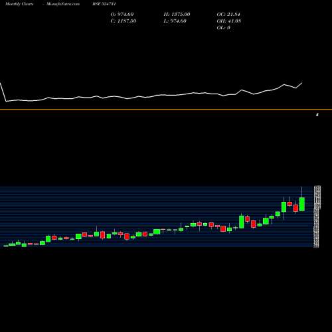Select the open value 'O: 974.60'

pos(122,14)
